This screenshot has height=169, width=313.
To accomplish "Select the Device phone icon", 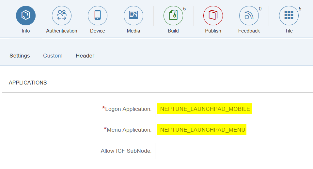I will pos(98,16).
